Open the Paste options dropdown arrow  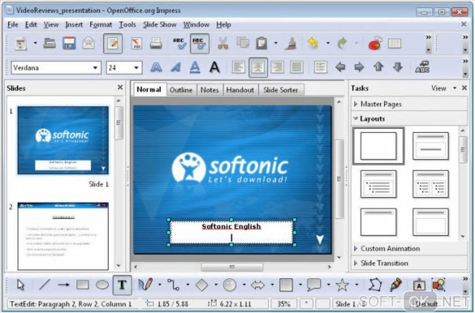pos(276,43)
